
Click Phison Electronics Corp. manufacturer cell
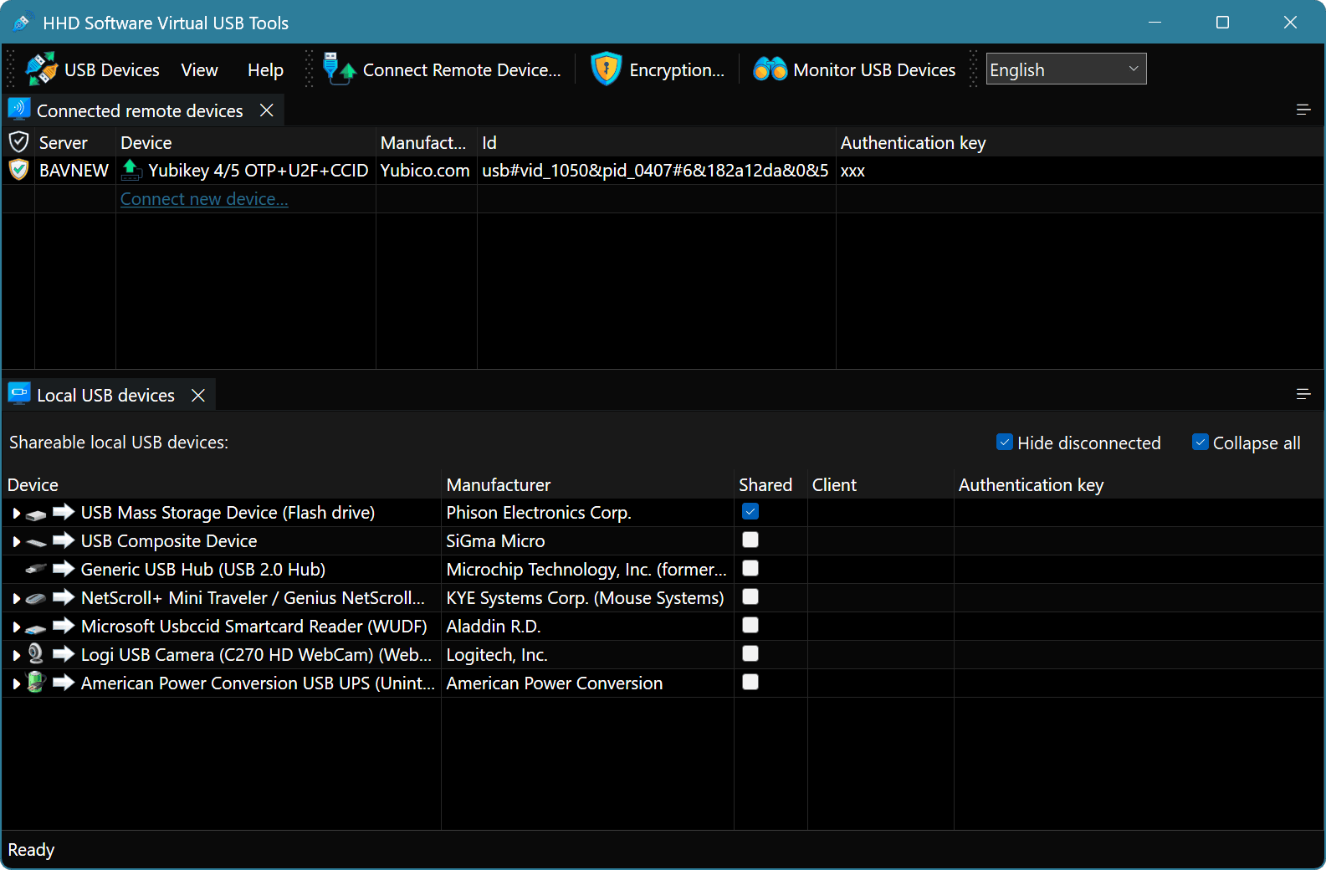[587, 512]
